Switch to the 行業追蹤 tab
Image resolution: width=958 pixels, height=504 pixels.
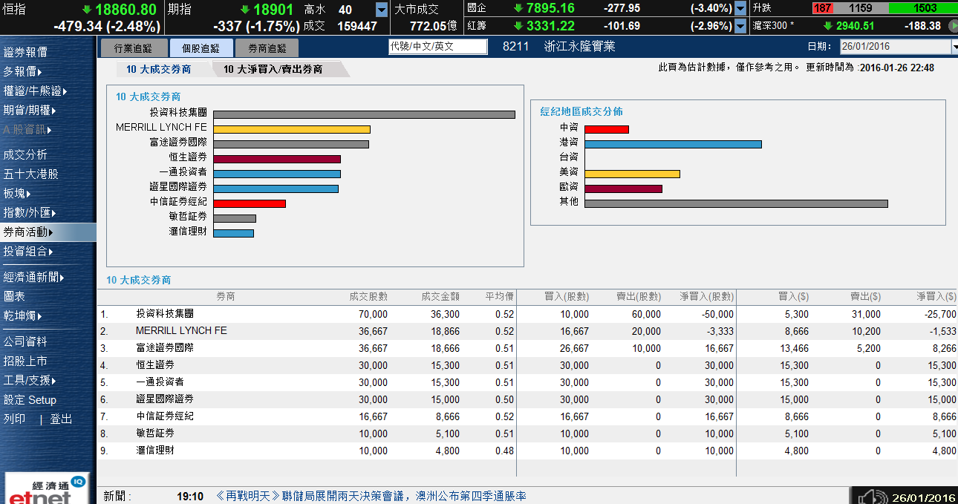pyautogui.click(x=133, y=48)
